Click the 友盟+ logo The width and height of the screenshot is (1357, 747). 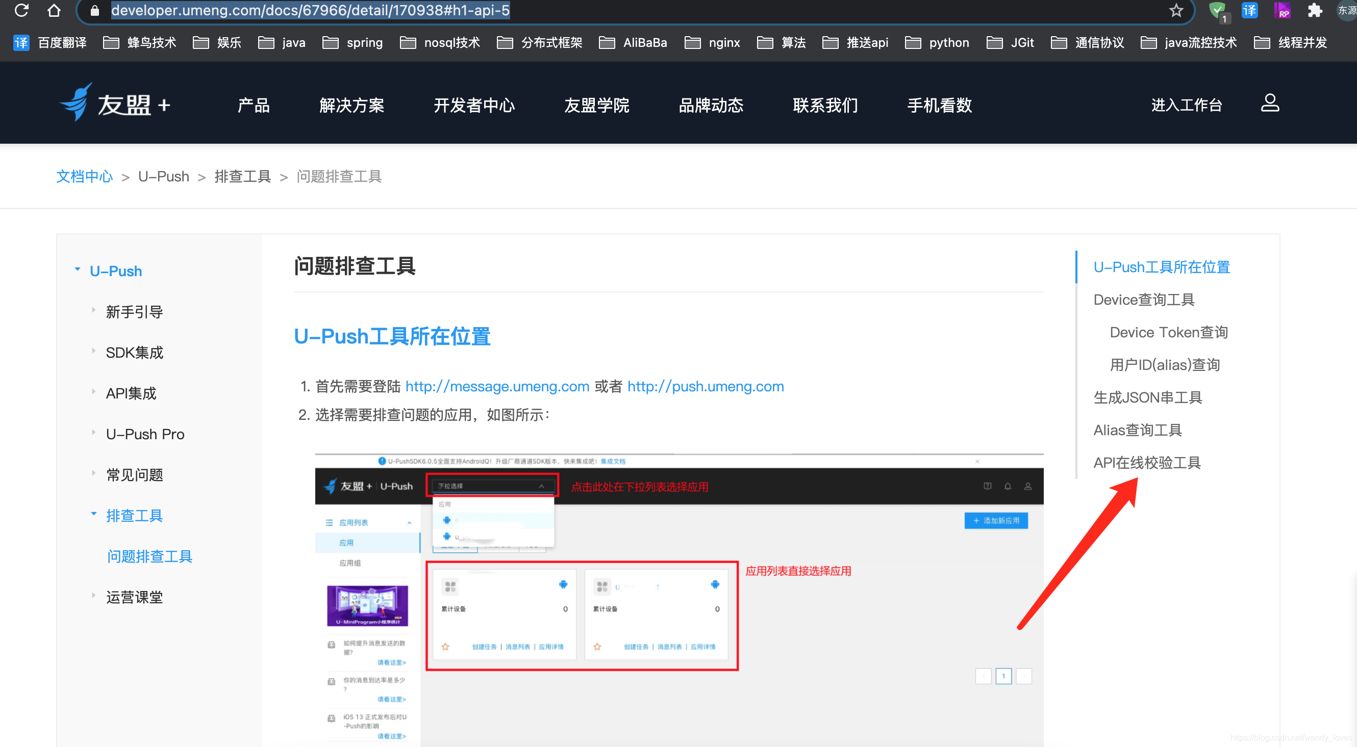pos(115,103)
